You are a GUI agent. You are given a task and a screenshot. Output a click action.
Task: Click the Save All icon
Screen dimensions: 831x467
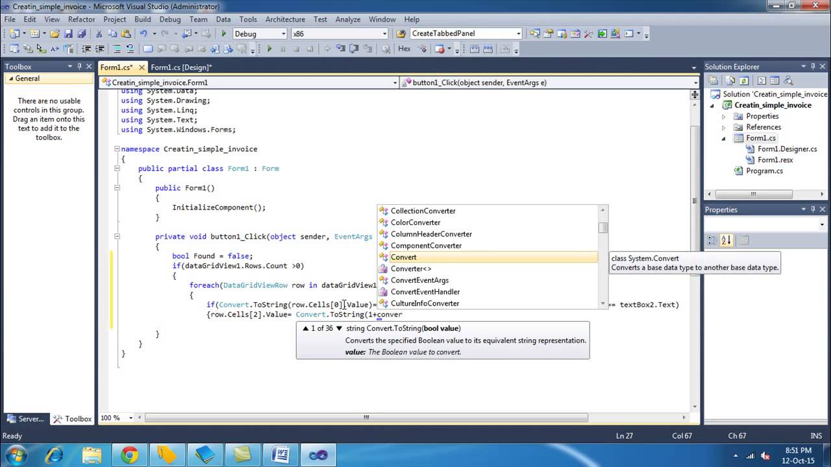click(82, 34)
